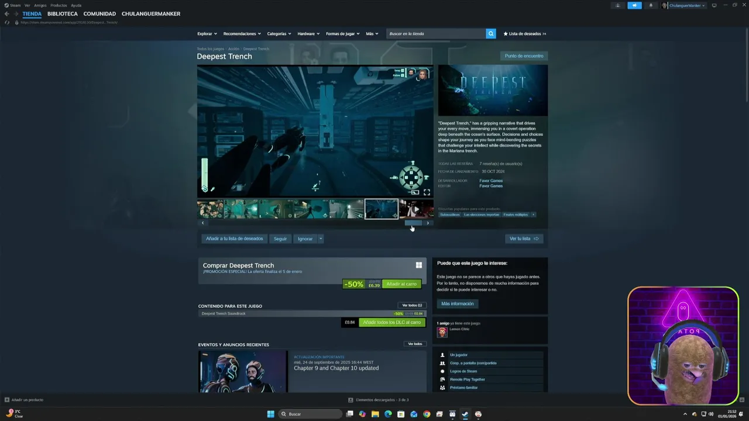Viewport: 749px width, 421px height.
Task: Click the Ver tu lista button
Action: coord(524,239)
